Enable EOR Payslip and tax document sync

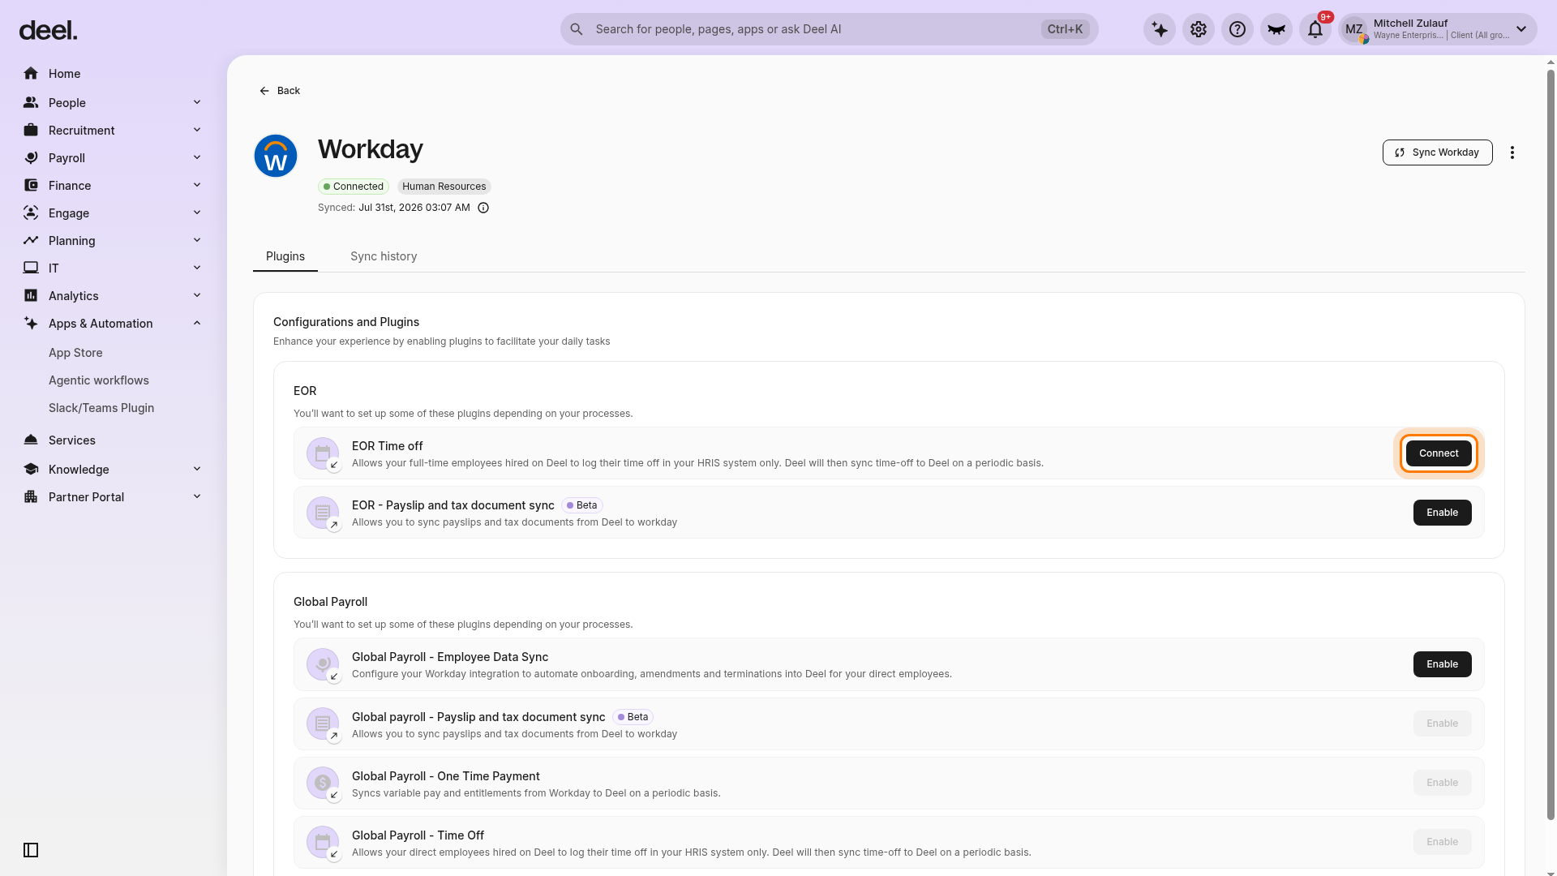[1442, 513]
